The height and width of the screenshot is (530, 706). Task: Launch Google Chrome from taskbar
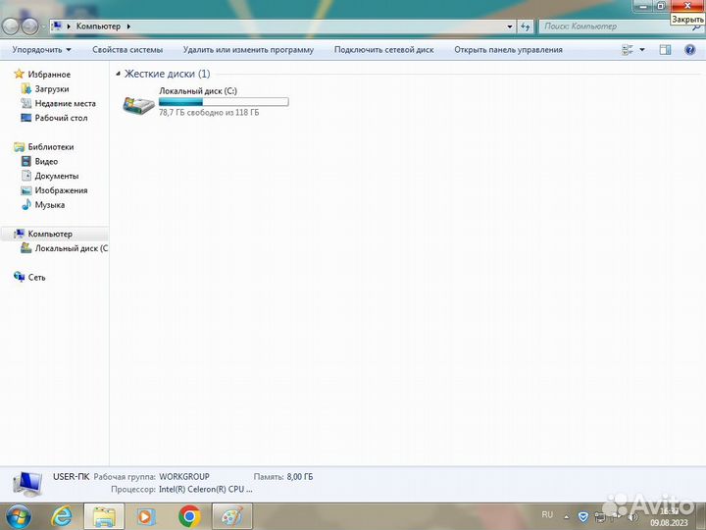(189, 515)
